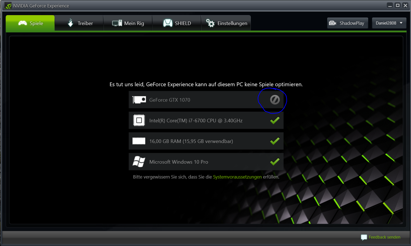411x246 pixels.
Task: Click the green checkmark beside the CPU
Action: (275, 120)
